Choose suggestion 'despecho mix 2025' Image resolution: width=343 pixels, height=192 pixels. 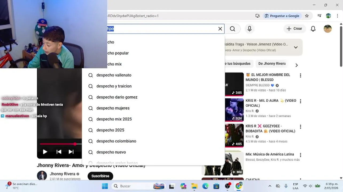tap(153, 119)
